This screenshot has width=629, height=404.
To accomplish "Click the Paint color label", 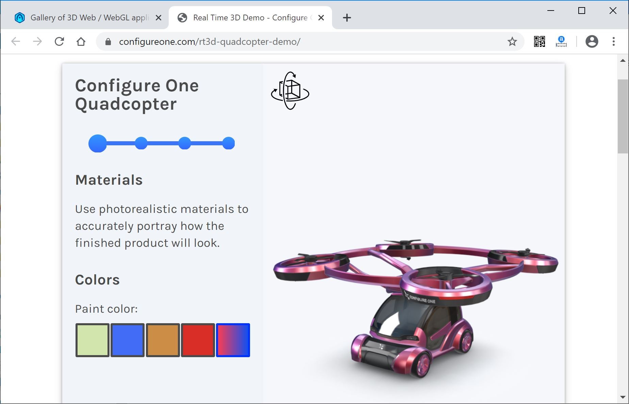I will (106, 309).
